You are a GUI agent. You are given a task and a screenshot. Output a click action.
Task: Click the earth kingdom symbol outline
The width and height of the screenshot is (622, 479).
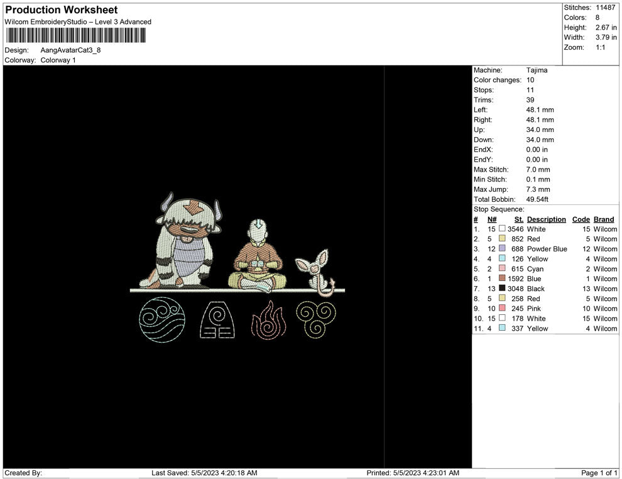point(217,320)
